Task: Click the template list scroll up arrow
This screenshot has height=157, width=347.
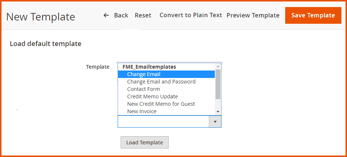Action: pyautogui.click(x=218, y=66)
